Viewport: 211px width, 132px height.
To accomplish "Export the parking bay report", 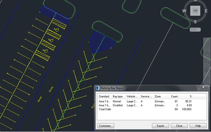I will [160, 126].
